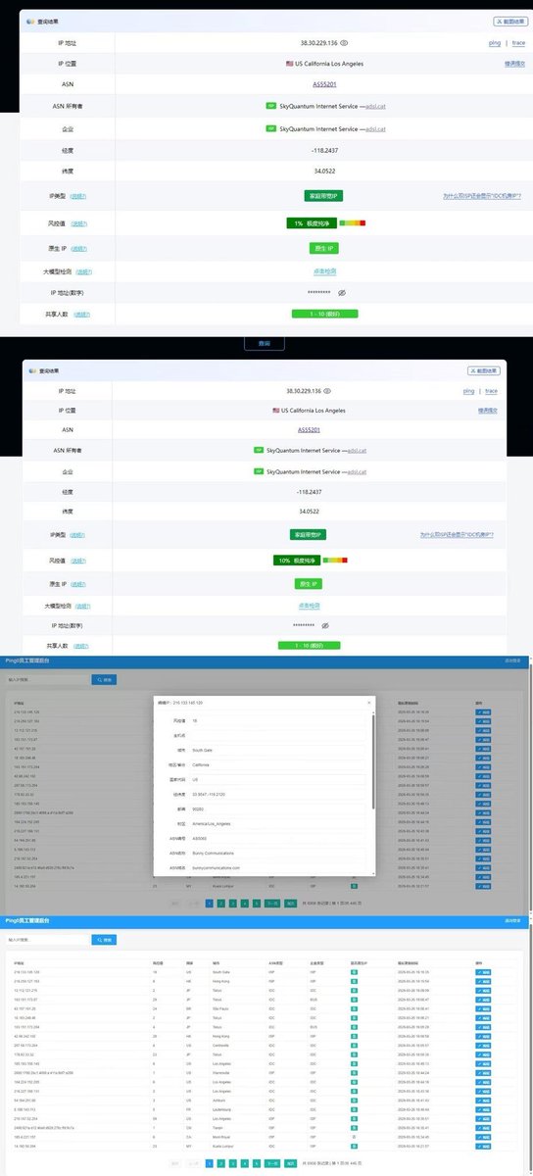Go to page 2 in the unobscured admin pagination
533x1176 pixels.
tap(221, 1163)
